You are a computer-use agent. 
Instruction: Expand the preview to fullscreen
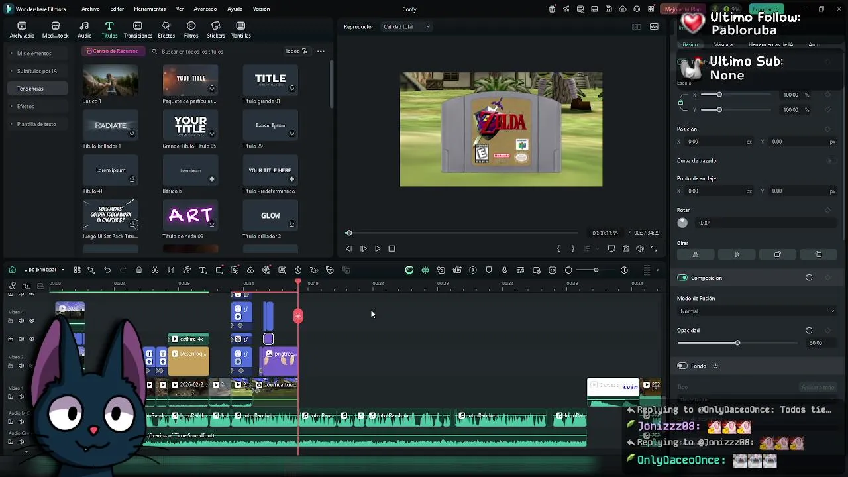coord(655,248)
